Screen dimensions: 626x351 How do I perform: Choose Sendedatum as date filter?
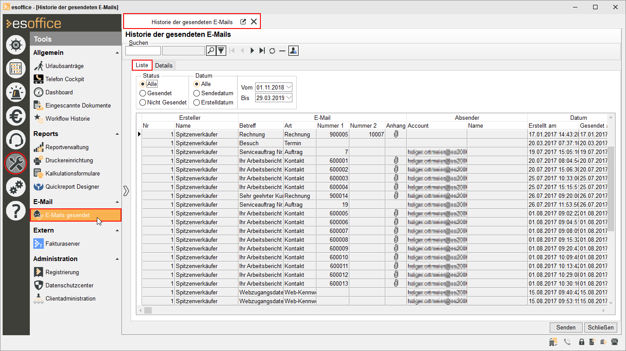coord(197,93)
